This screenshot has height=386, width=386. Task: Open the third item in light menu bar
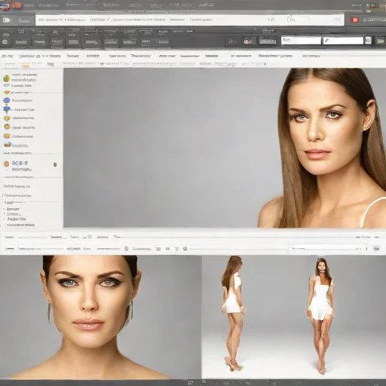coord(73,56)
